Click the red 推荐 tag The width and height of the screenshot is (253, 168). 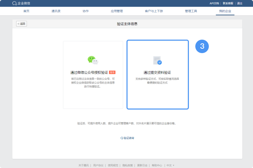pos(112,72)
